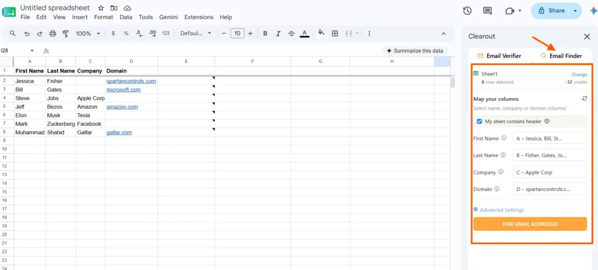Format as currency dollar icon
This screenshot has width=598, height=270.
(x=113, y=33)
